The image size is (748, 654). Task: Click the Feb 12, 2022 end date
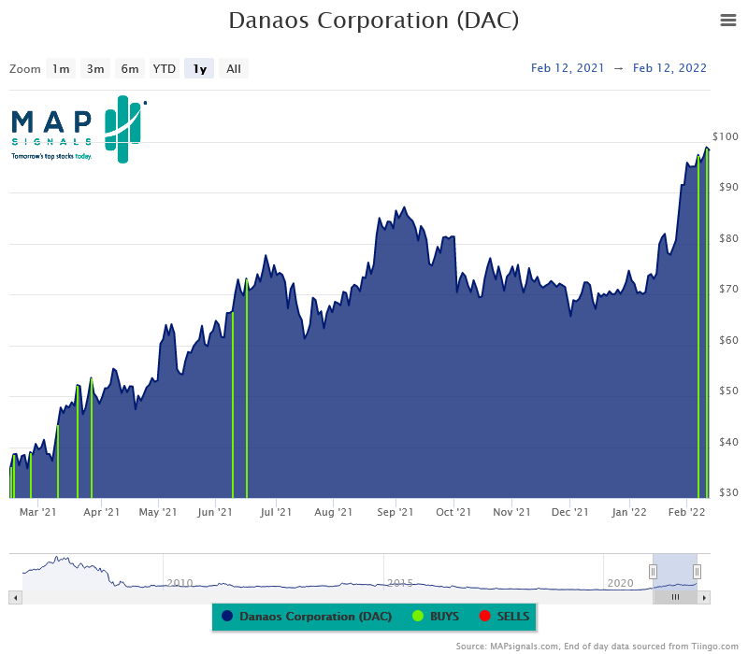coord(669,67)
